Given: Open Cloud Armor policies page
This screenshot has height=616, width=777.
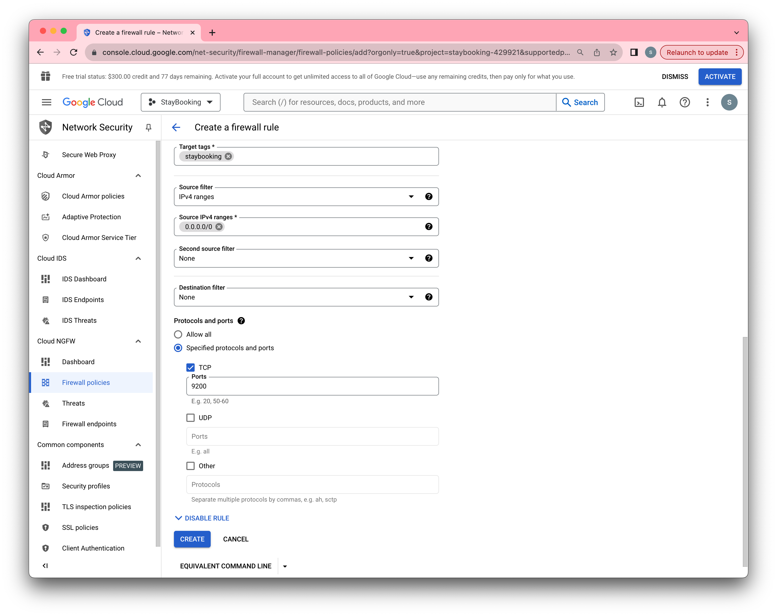Looking at the screenshot, I should [x=93, y=196].
